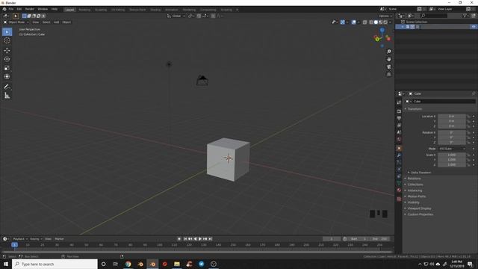Select the Measure tool in the toolbar
This screenshot has width=478, height=269.
[7, 96]
